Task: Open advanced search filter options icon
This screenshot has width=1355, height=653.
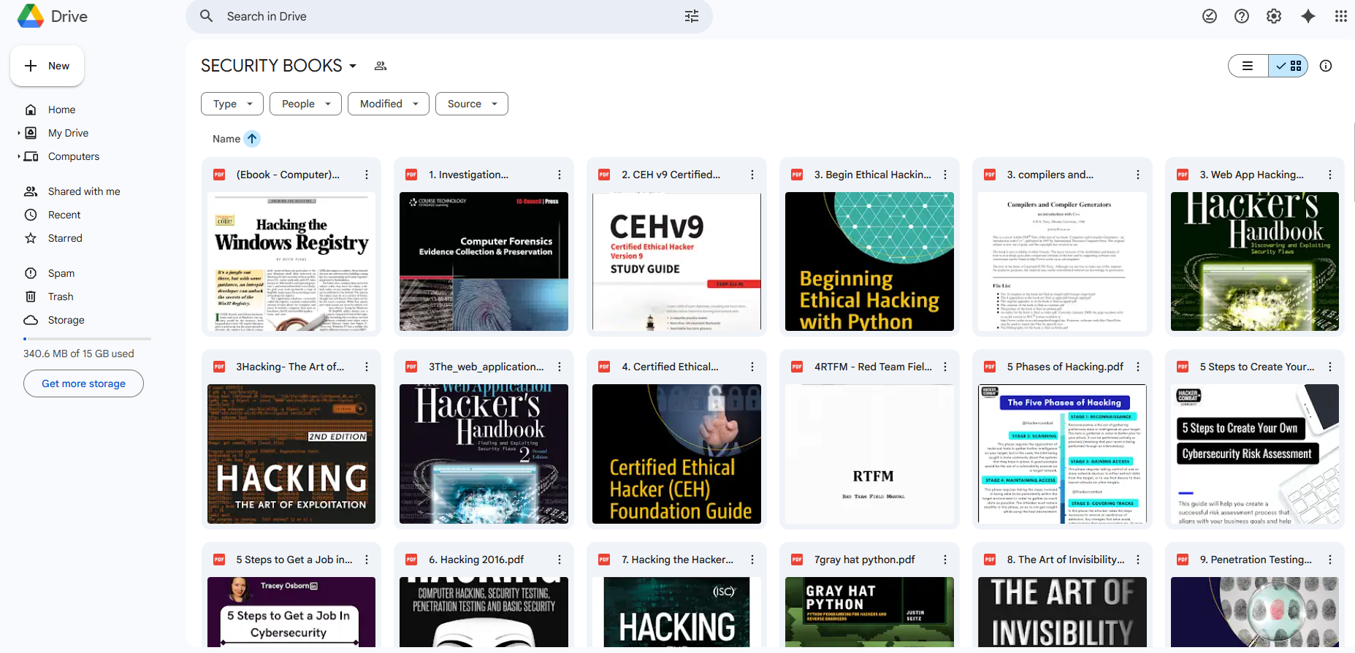Action: [x=692, y=16]
